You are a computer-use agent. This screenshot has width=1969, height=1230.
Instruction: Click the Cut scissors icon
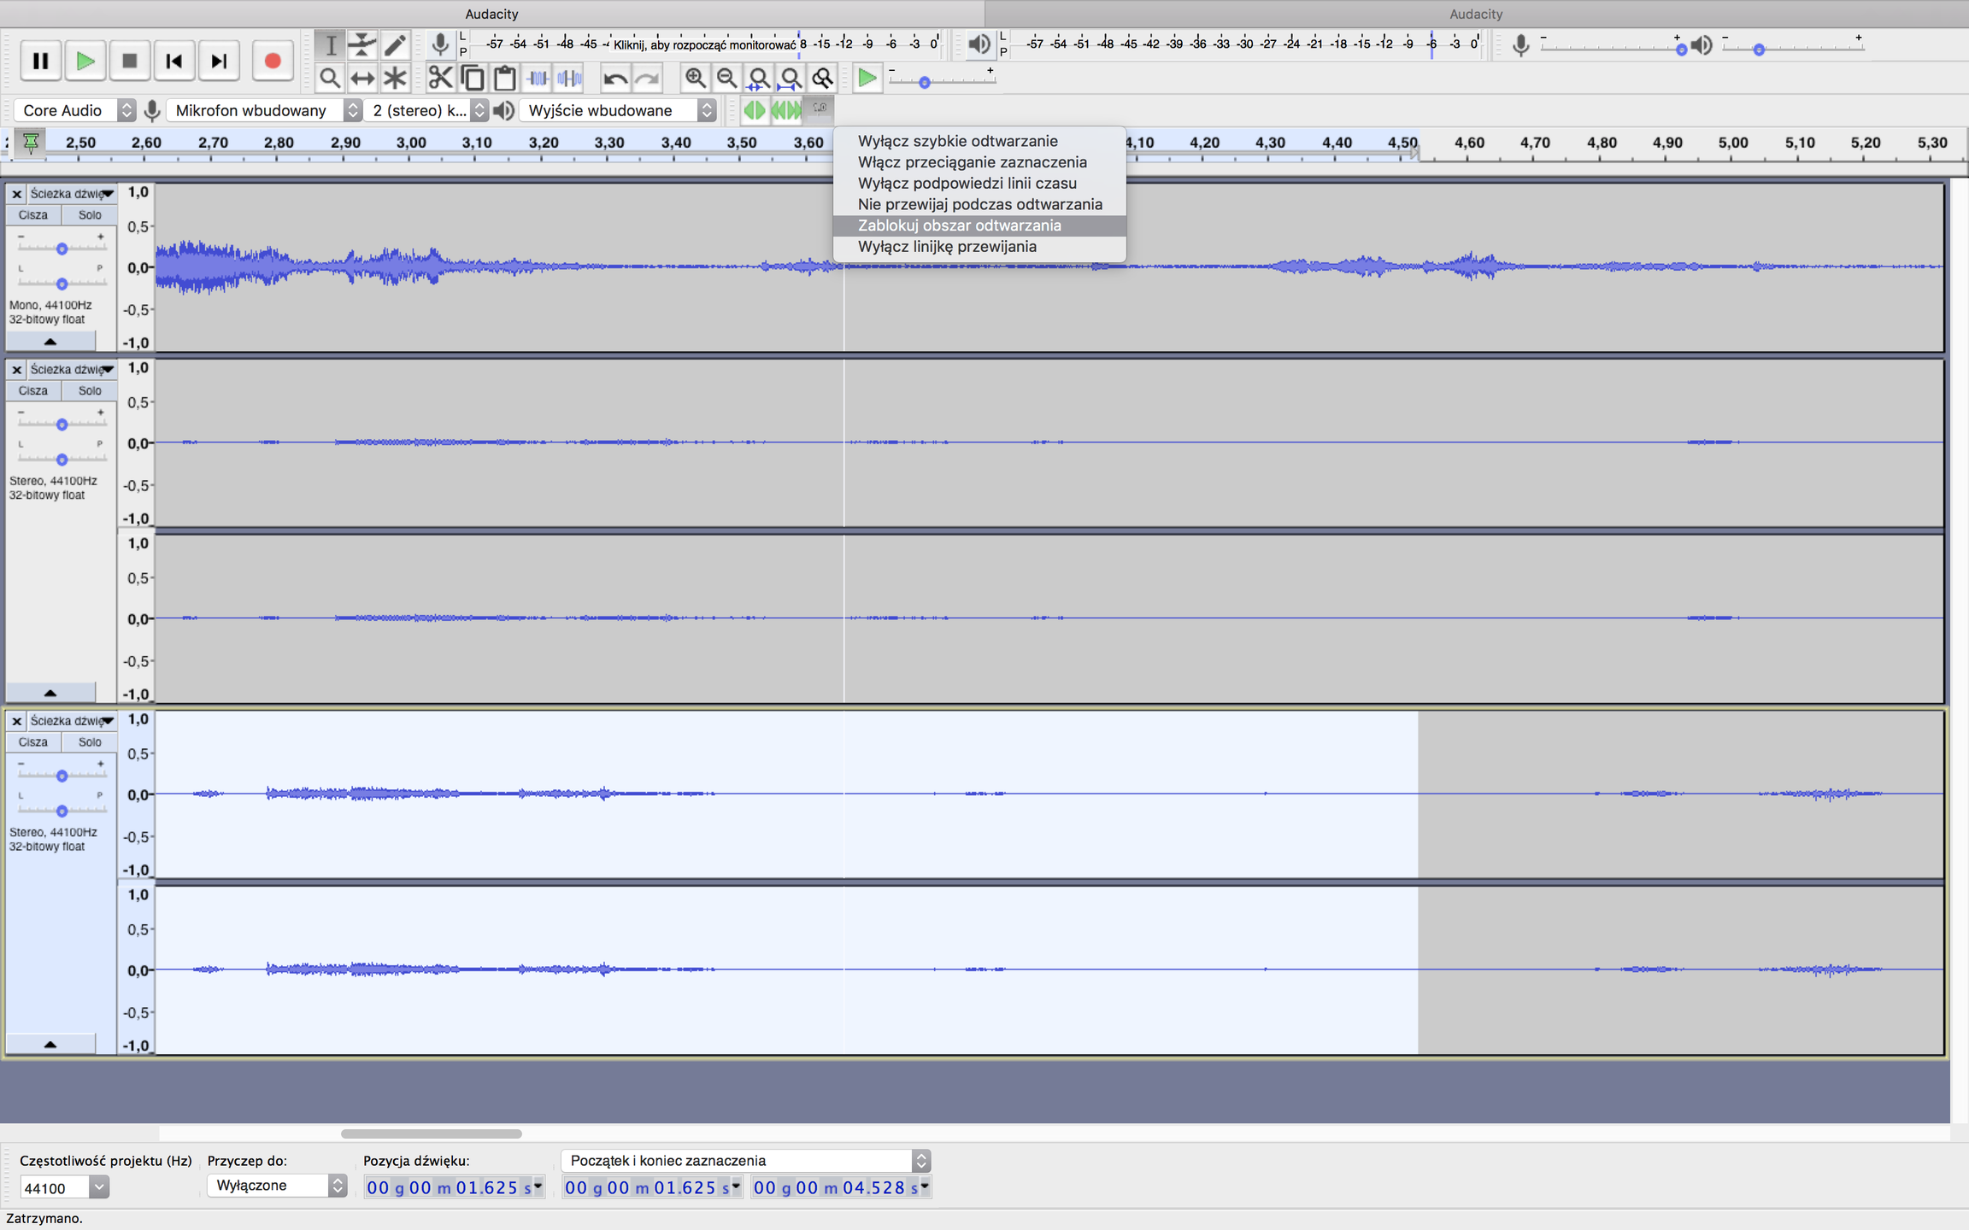(x=439, y=79)
